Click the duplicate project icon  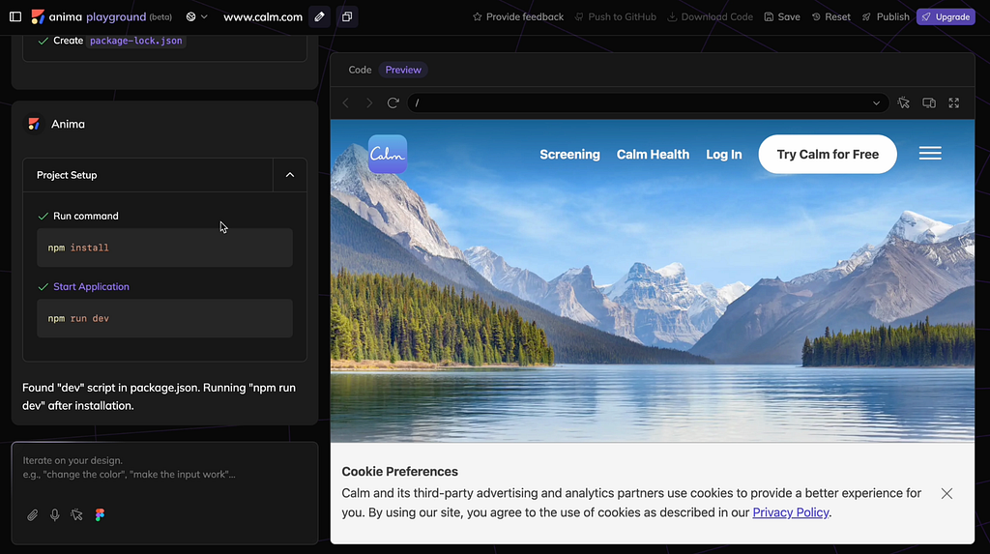(x=347, y=17)
